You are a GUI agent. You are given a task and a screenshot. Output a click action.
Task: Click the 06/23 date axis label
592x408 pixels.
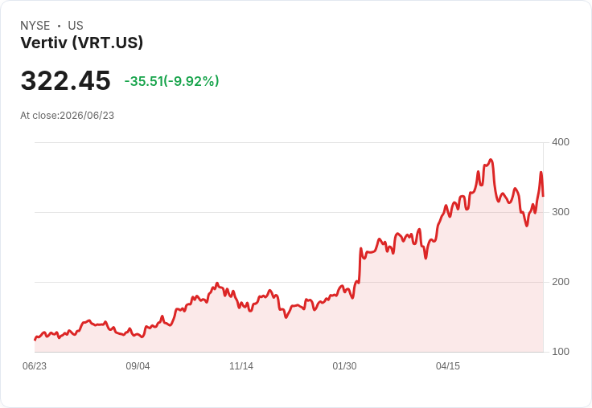tap(35, 366)
